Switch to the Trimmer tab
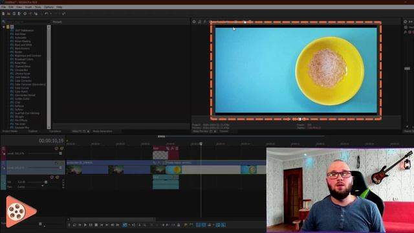Screen dimensions: 414x233 pyautogui.click(x=224, y=131)
